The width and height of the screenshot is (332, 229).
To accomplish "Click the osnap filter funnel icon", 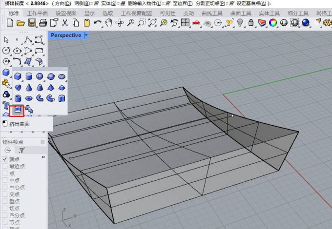I will [21, 150].
